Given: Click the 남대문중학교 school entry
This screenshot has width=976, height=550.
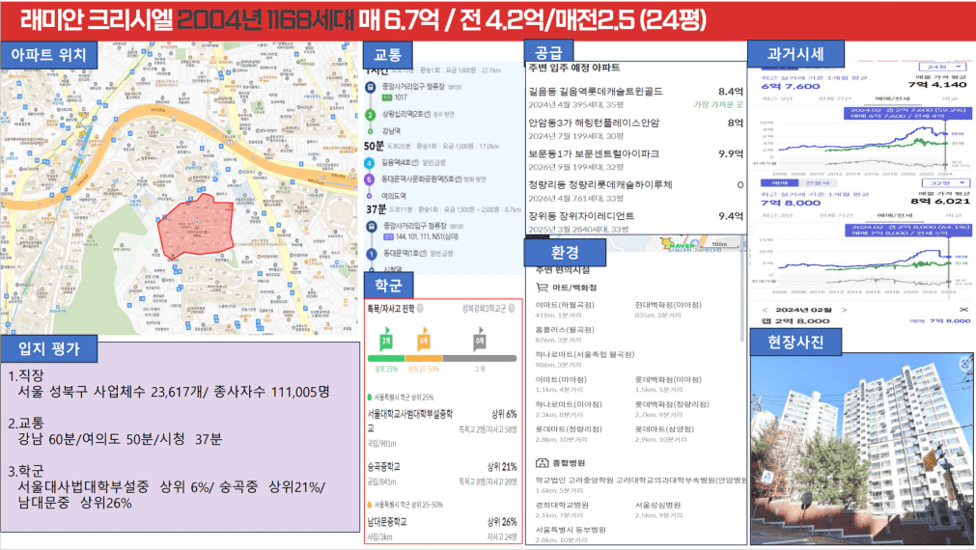Looking at the screenshot, I should click(442, 528).
